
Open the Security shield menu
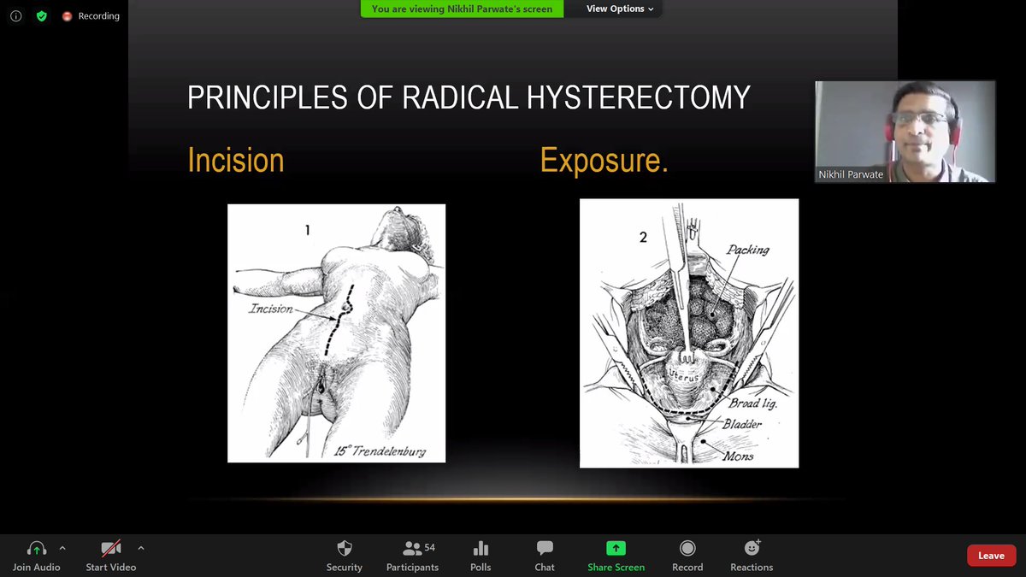click(345, 556)
